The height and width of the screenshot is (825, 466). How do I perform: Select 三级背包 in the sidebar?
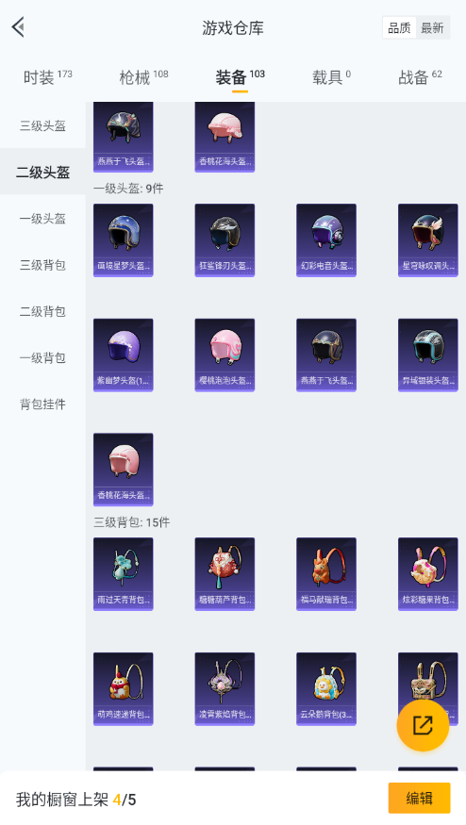click(x=42, y=265)
